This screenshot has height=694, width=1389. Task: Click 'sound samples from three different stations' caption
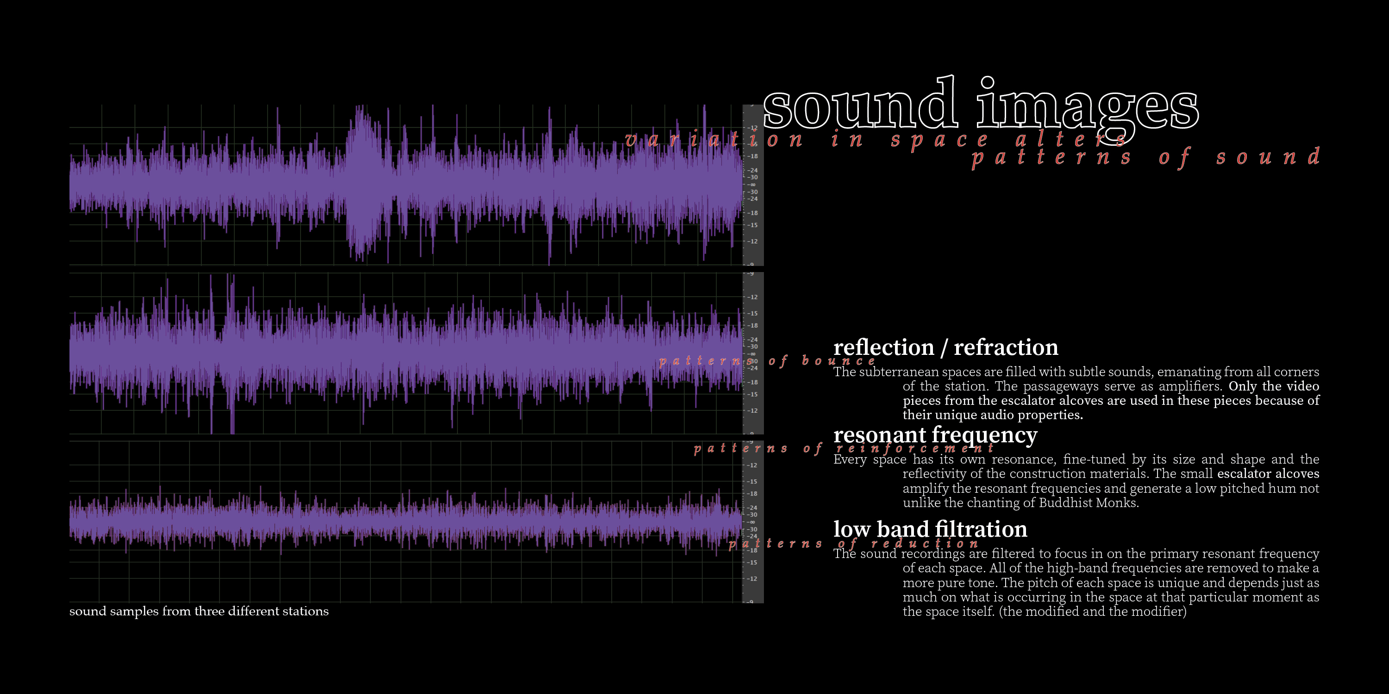click(x=199, y=611)
